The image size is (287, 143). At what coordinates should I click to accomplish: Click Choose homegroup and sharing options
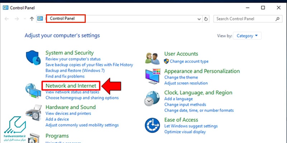click(x=82, y=98)
